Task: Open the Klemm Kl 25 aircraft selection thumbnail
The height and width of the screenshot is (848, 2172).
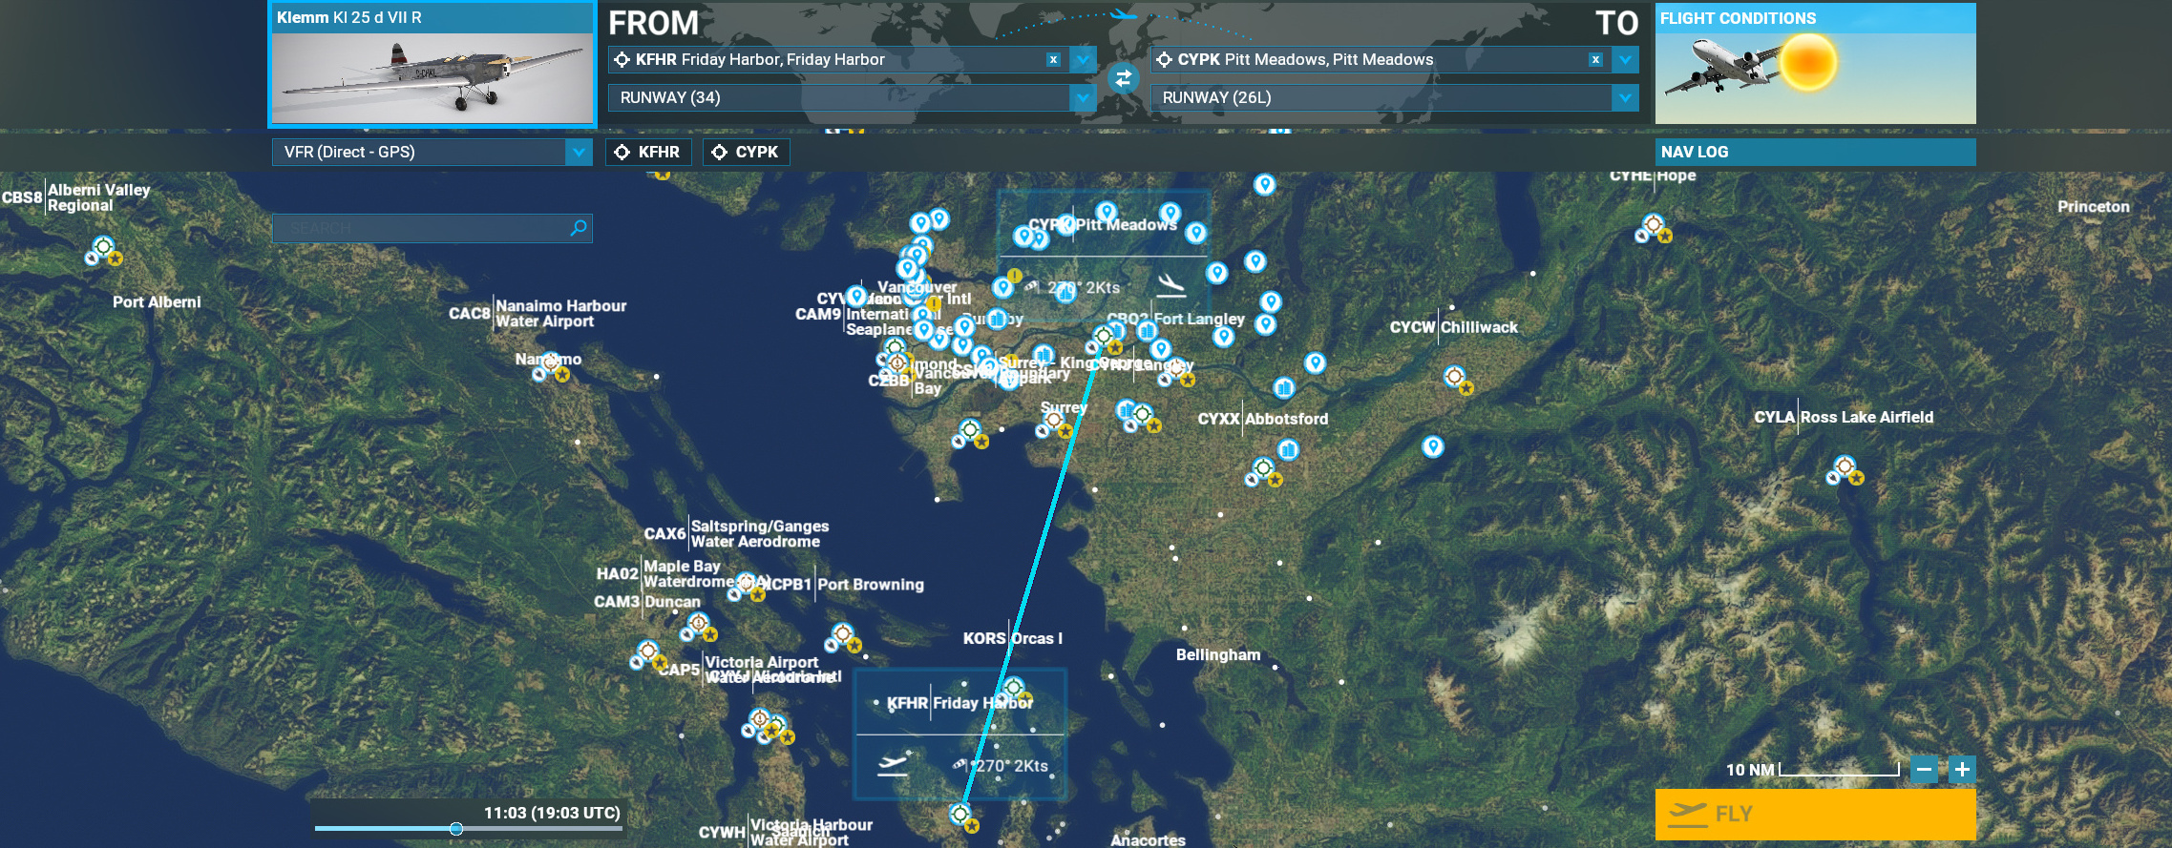Action: click(432, 65)
